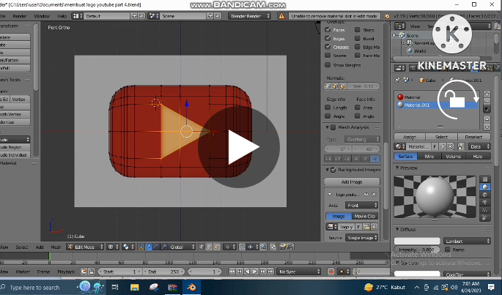Jump to the last frame of timeline

[x=270, y=272]
